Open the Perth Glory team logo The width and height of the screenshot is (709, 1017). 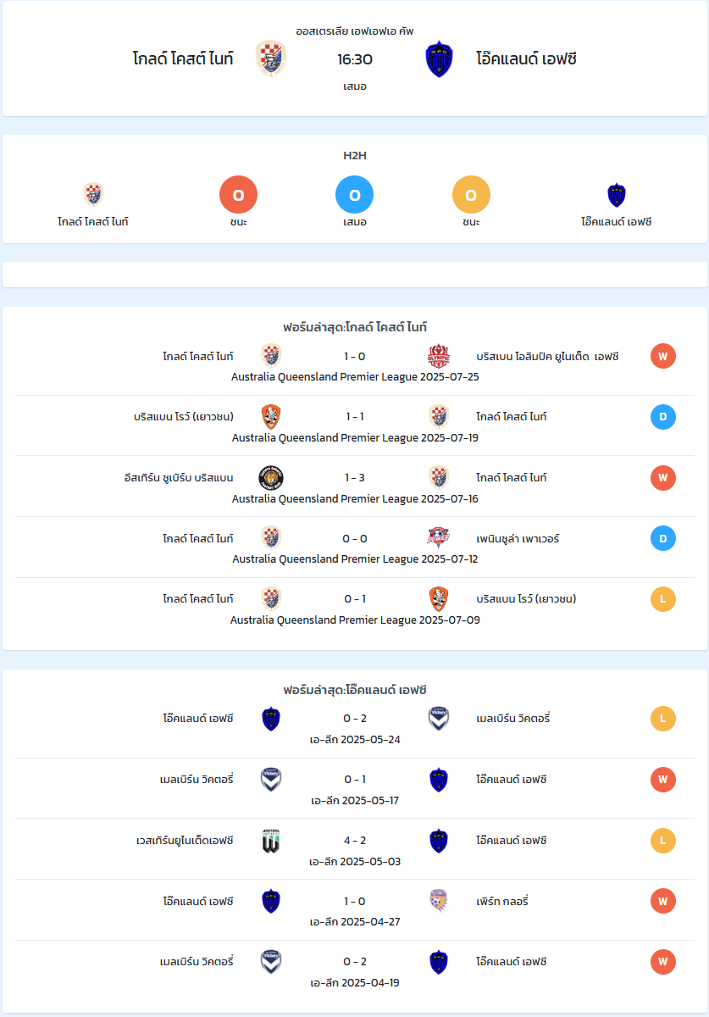(439, 901)
